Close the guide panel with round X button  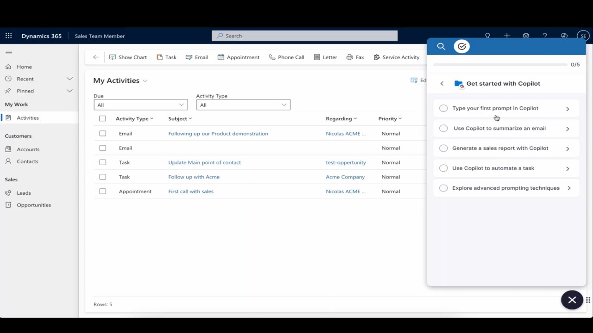(x=572, y=300)
